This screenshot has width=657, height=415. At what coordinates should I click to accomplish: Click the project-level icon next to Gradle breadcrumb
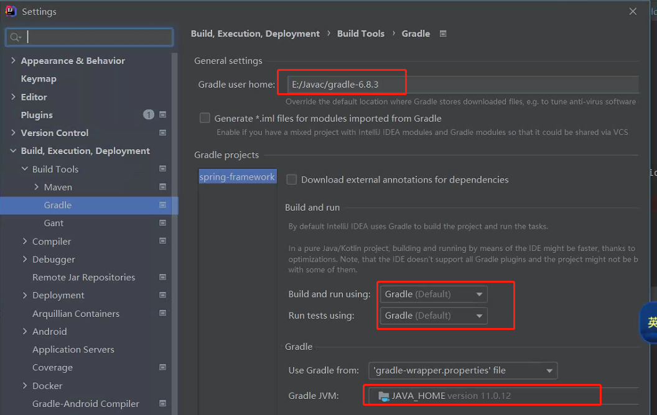443,34
